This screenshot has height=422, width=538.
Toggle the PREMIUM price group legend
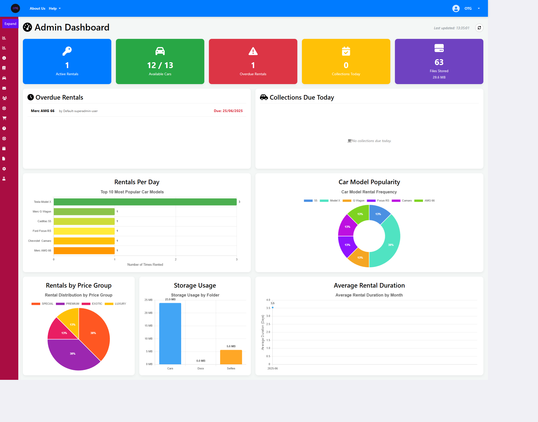tap(68, 304)
